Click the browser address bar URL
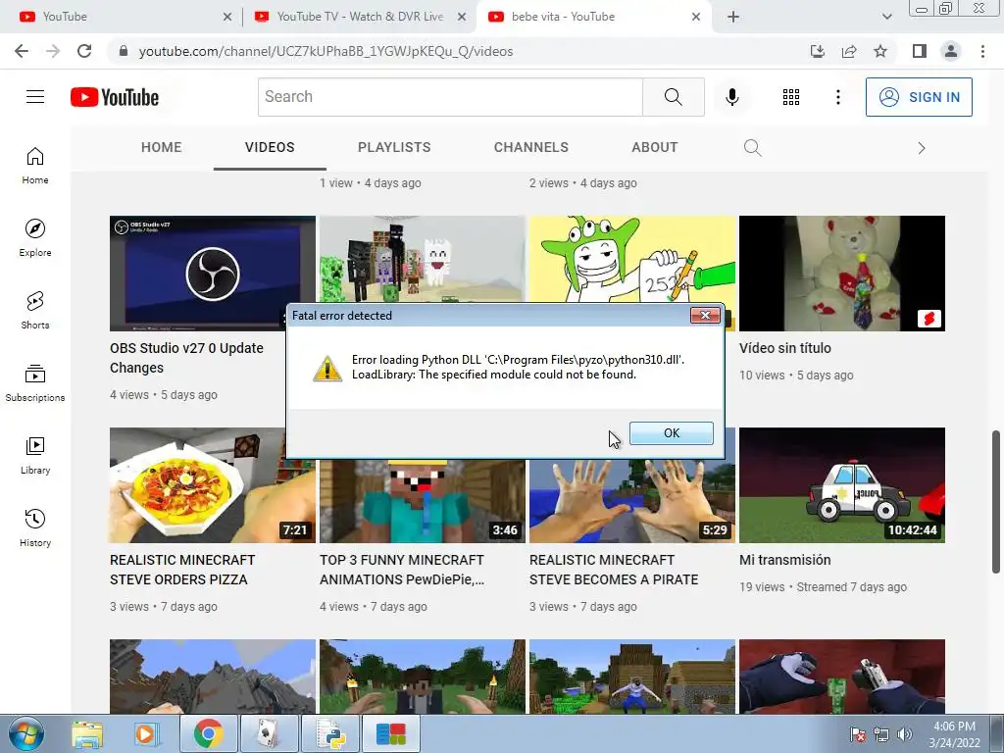The height and width of the screenshot is (753, 1004). pos(326,51)
